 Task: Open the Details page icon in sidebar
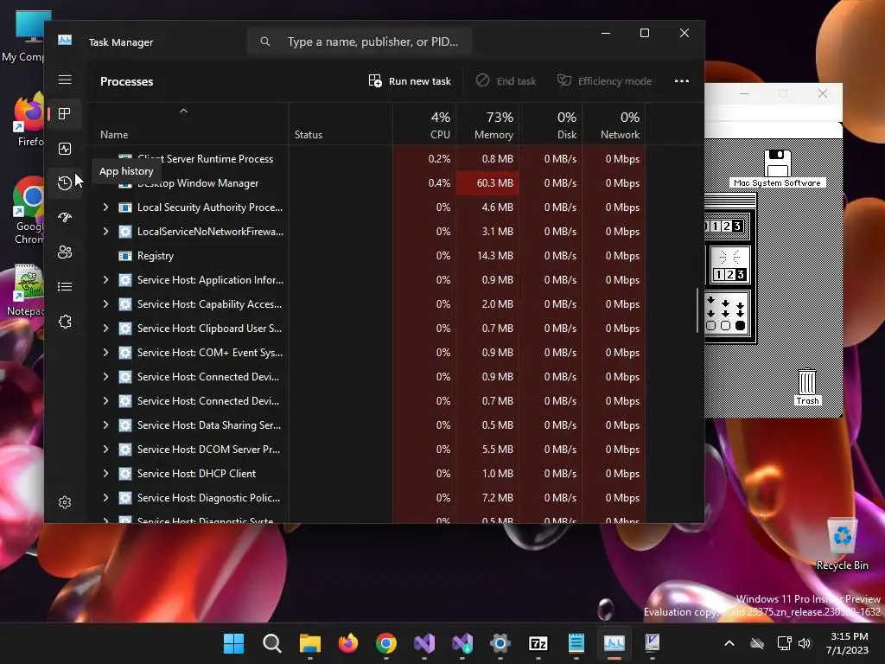coord(65,287)
